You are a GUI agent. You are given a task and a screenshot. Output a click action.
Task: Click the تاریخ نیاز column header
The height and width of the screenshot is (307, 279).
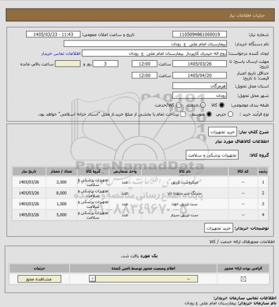pyautogui.click(x=29, y=171)
